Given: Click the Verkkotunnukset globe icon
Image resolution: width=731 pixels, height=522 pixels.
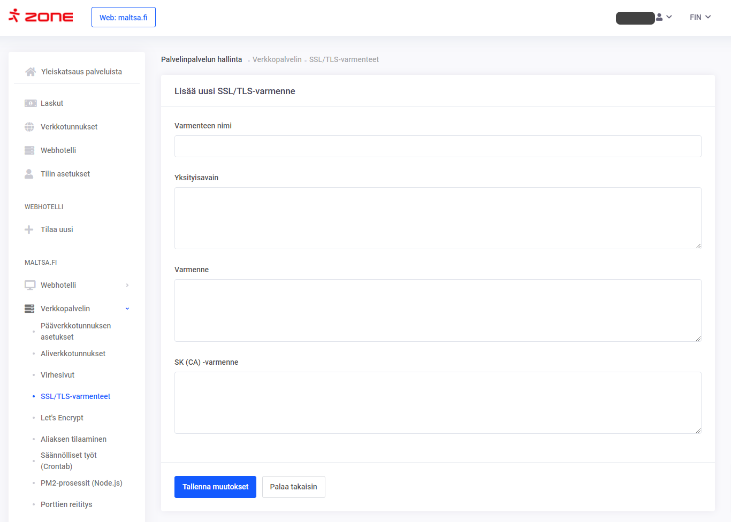Looking at the screenshot, I should tap(29, 127).
